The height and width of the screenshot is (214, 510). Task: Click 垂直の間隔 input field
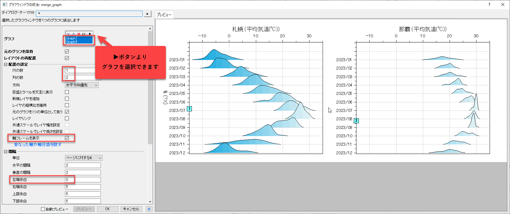tap(83, 173)
